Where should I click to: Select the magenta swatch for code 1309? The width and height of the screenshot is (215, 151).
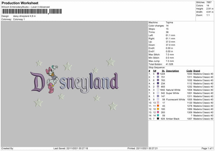[x=158, y=112]
